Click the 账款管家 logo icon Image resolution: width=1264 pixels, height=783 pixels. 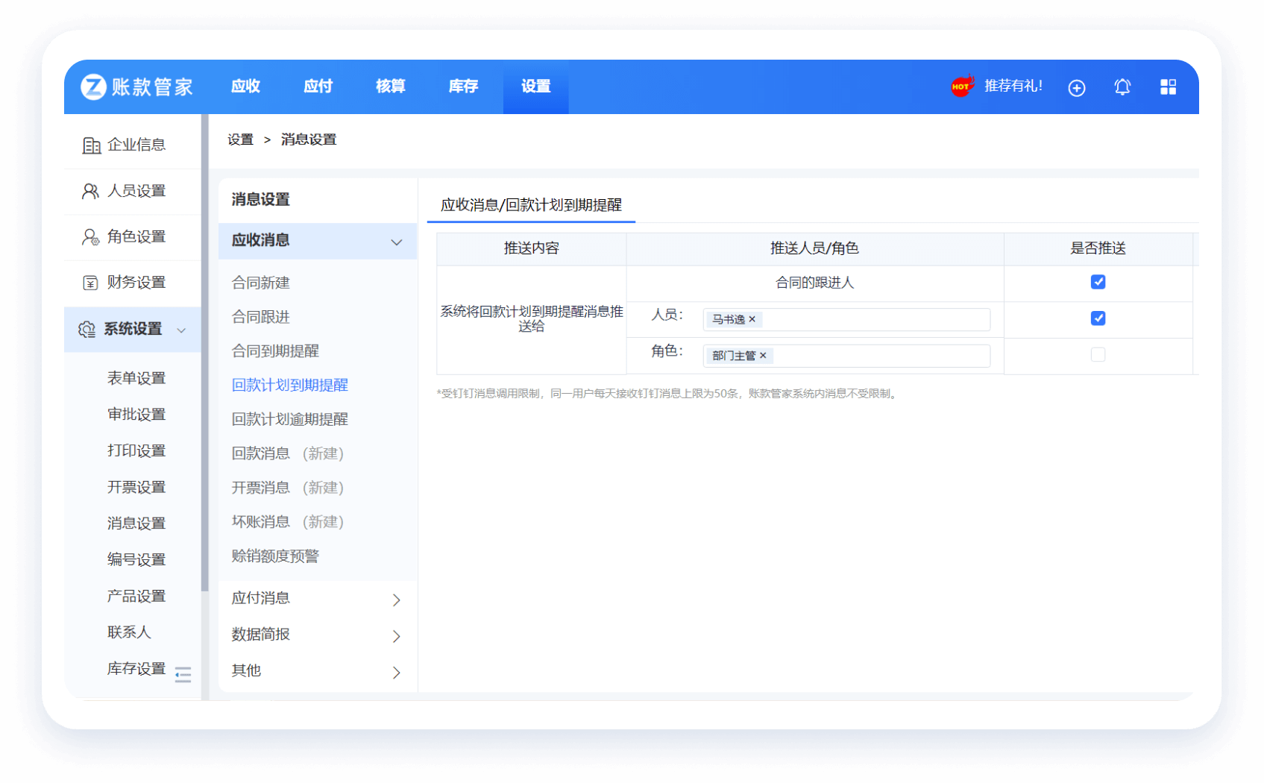point(93,87)
